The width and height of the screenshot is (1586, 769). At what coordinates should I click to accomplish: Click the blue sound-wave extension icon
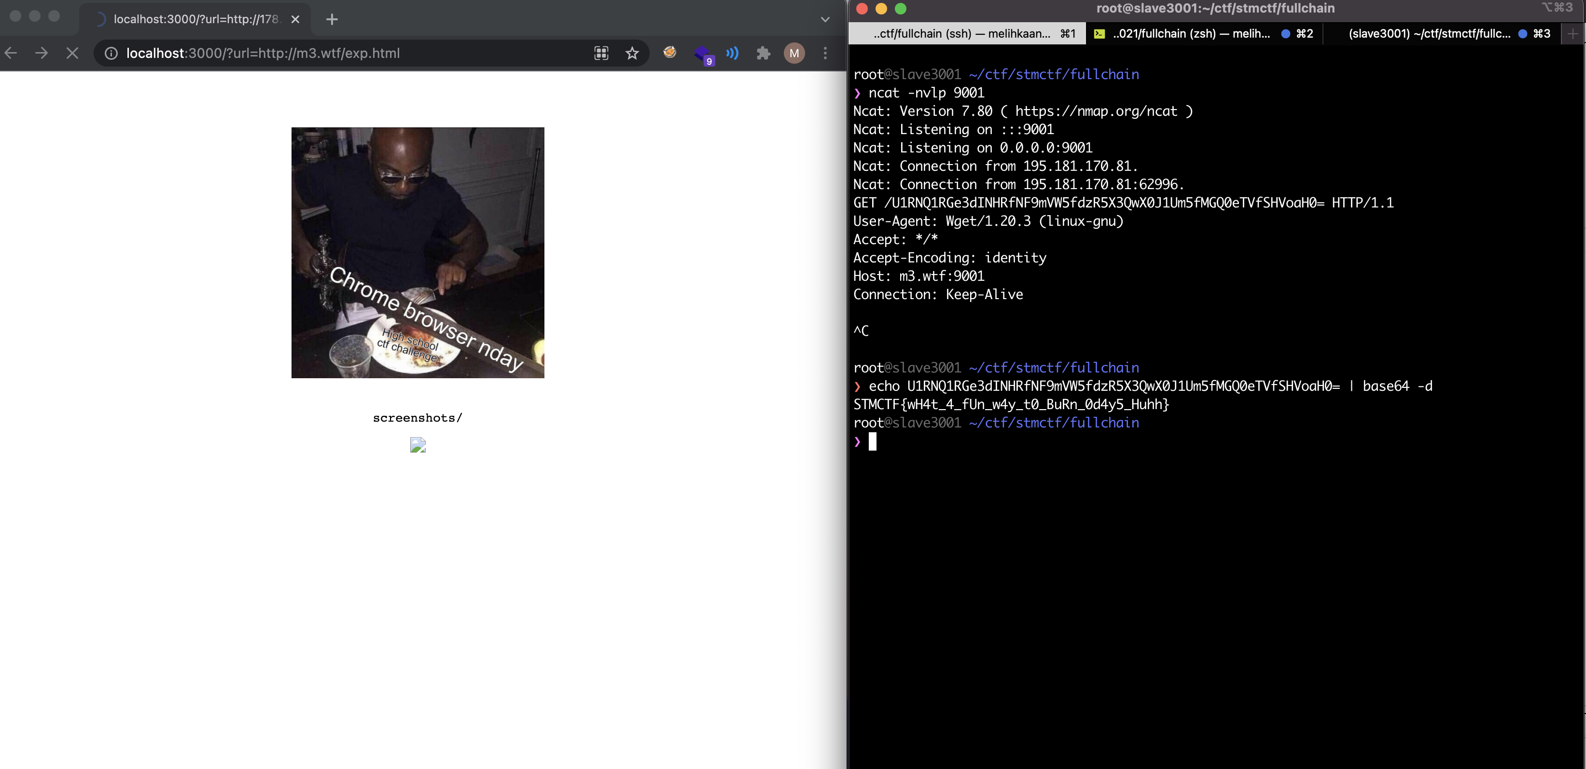click(732, 54)
